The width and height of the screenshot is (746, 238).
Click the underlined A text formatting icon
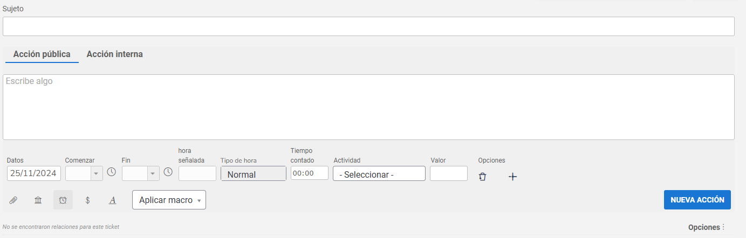pyautogui.click(x=113, y=200)
